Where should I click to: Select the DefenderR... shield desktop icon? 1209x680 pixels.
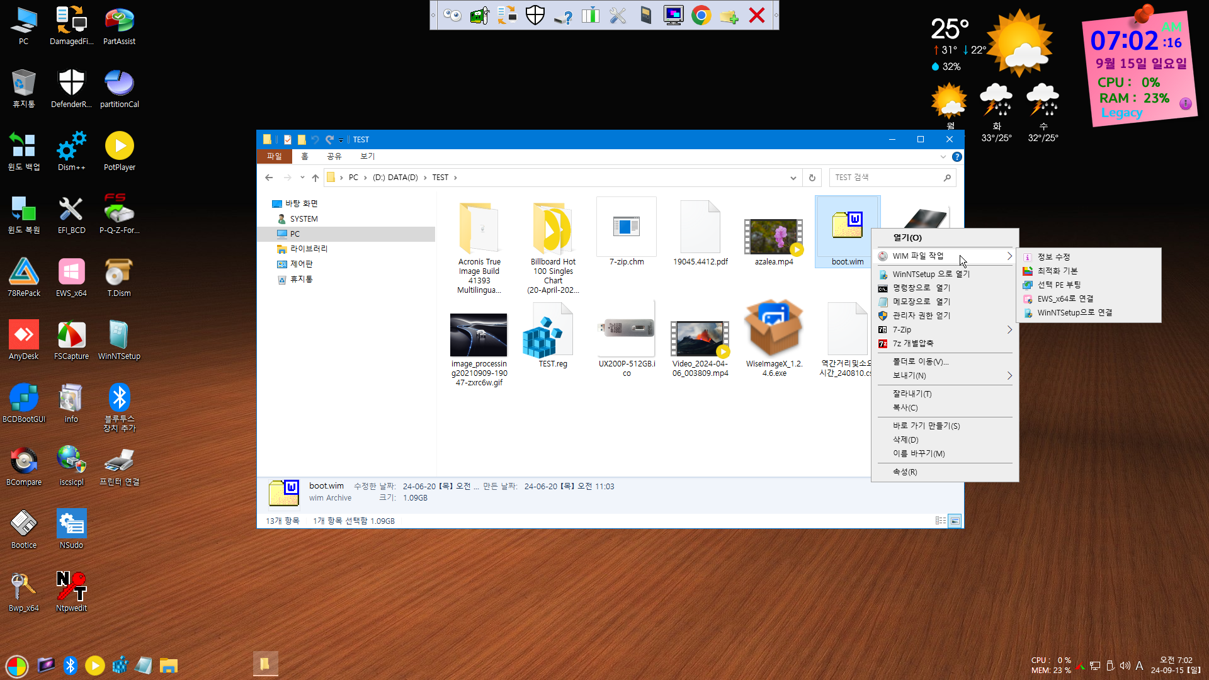tap(71, 89)
